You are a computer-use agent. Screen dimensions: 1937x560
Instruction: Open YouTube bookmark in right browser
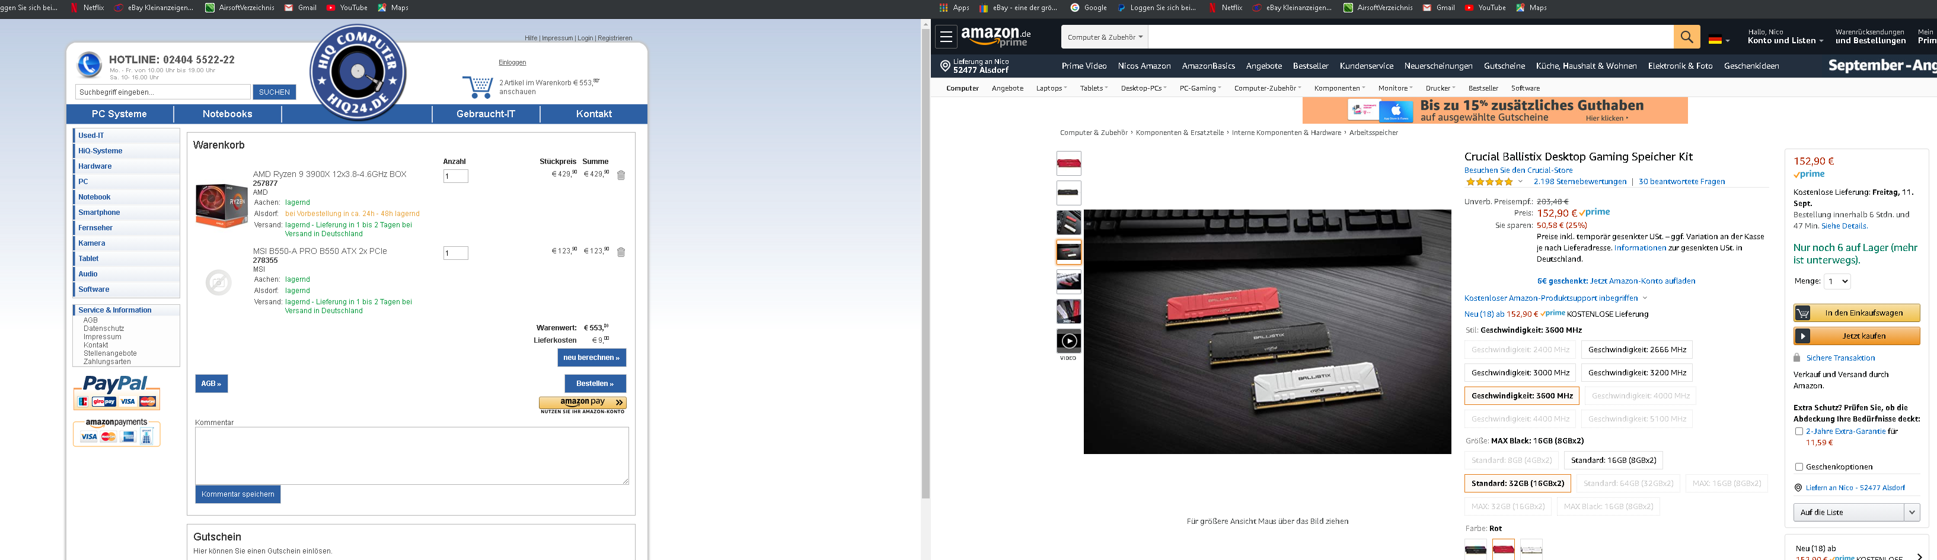click(x=1485, y=8)
